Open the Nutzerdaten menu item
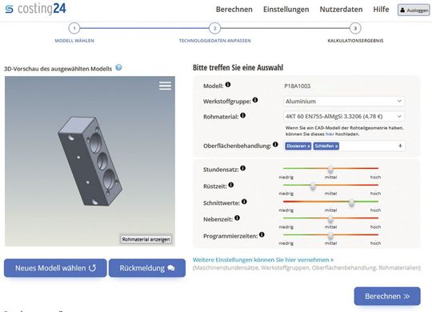Image resolution: width=432 pixels, height=312 pixels. [x=341, y=10]
